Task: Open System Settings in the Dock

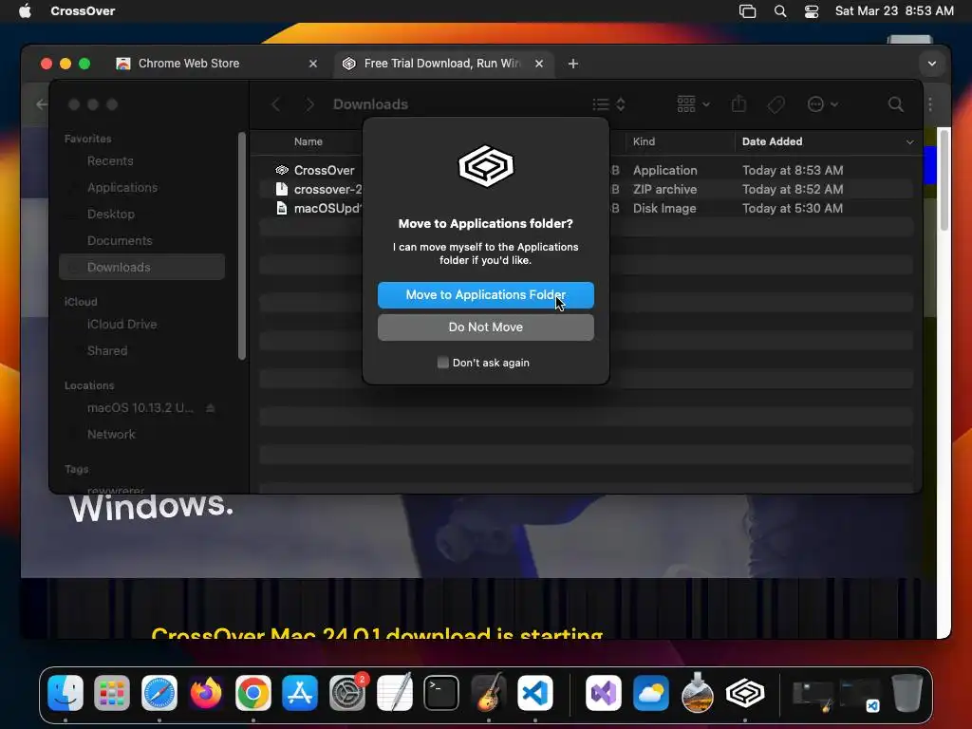Action: [347, 692]
